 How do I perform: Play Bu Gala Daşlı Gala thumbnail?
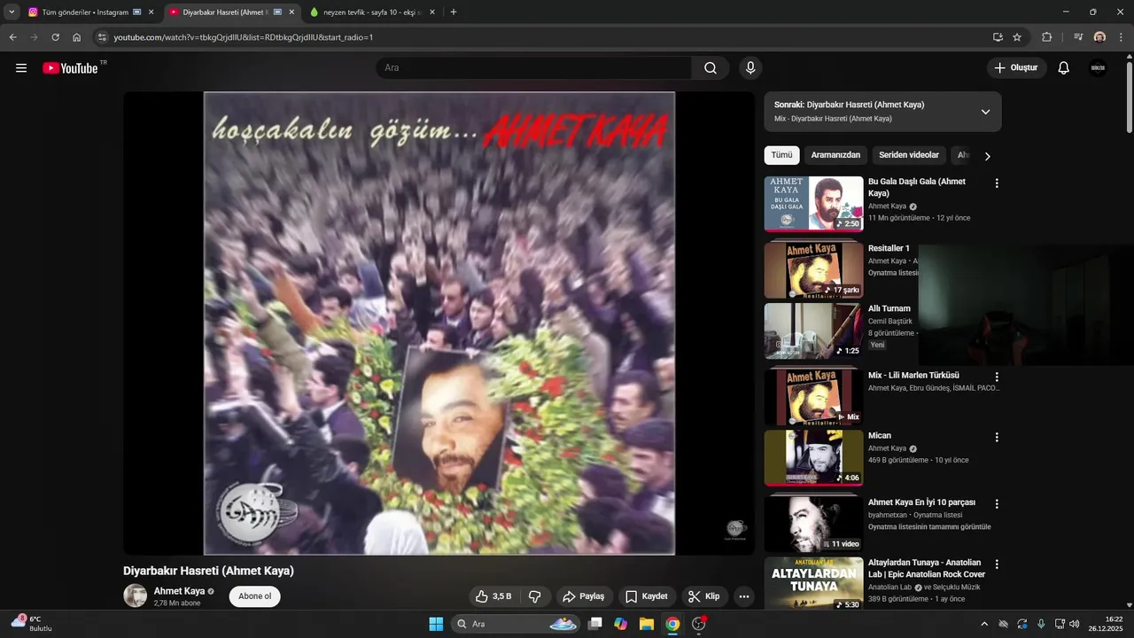click(813, 204)
